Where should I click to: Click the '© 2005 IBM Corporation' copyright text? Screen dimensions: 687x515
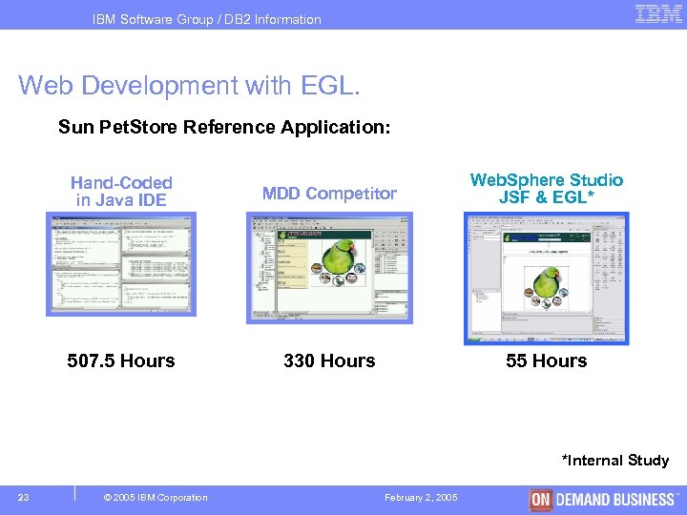[156, 498]
